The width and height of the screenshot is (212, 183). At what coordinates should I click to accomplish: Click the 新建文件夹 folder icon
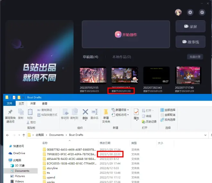tap(106, 112)
